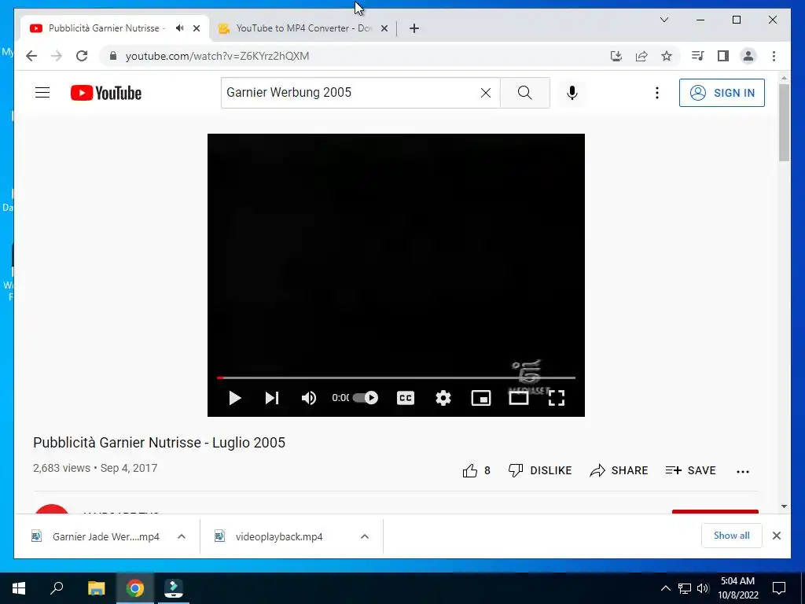Click SHARE under the video
This screenshot has width=805, height=604.
click(x=619, y=470)
